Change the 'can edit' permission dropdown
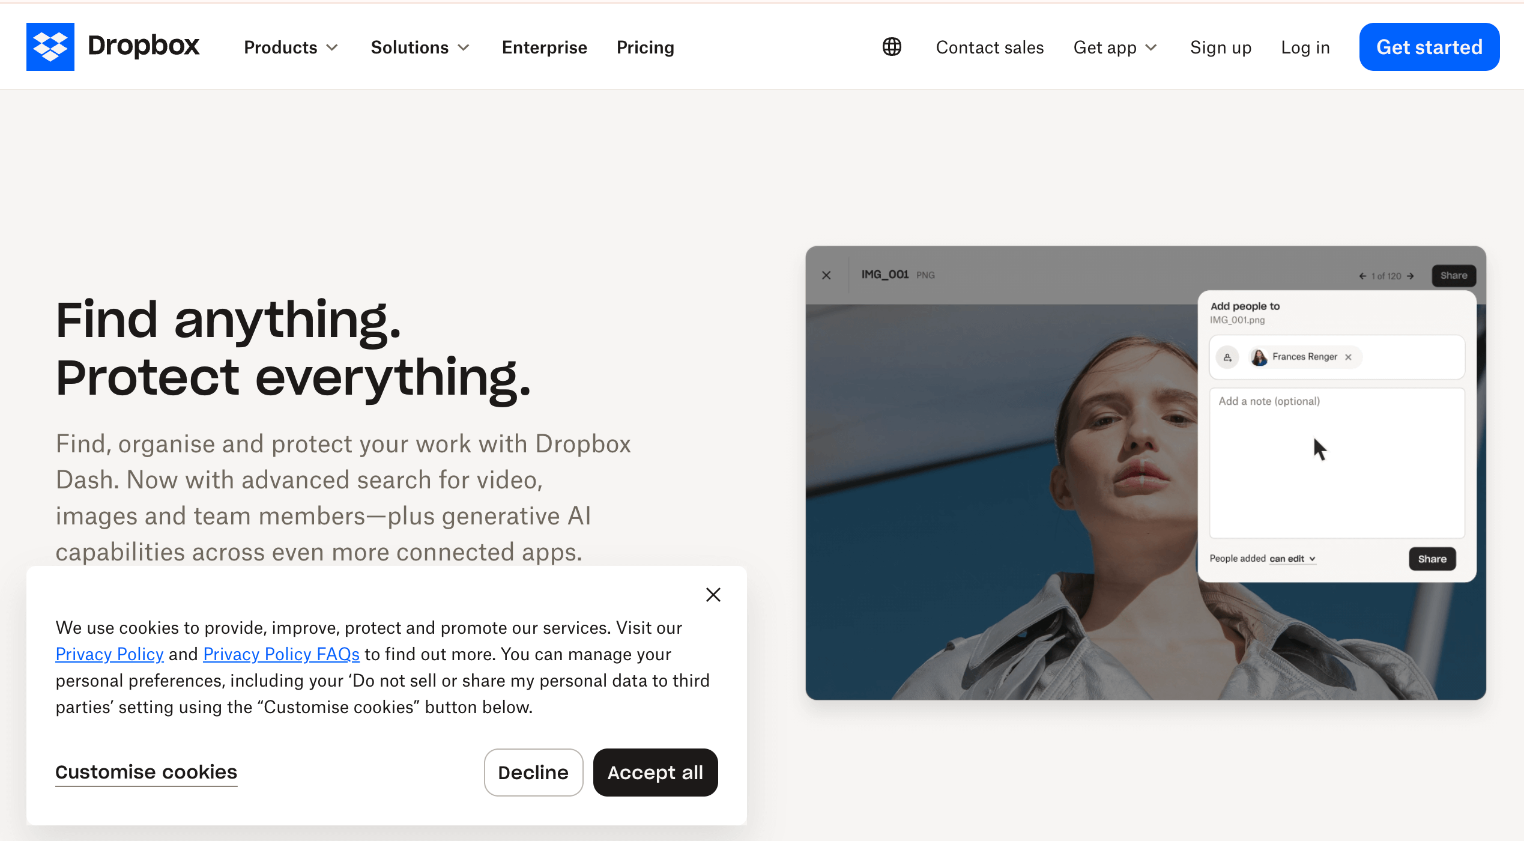The height and width of the screenshot is (841, 1524). (x=1292, y=559)
